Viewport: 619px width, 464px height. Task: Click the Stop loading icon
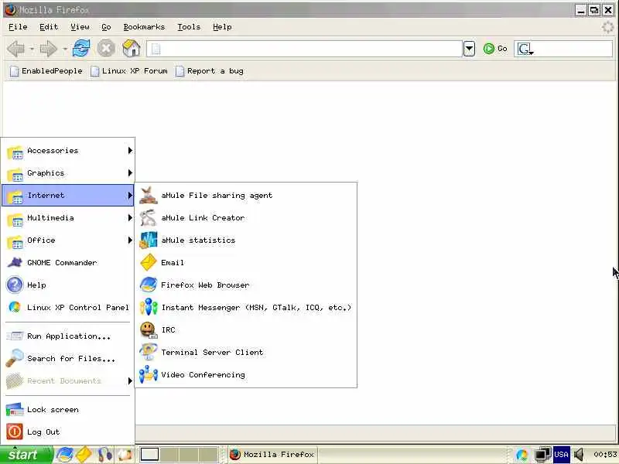click(106, 49)
